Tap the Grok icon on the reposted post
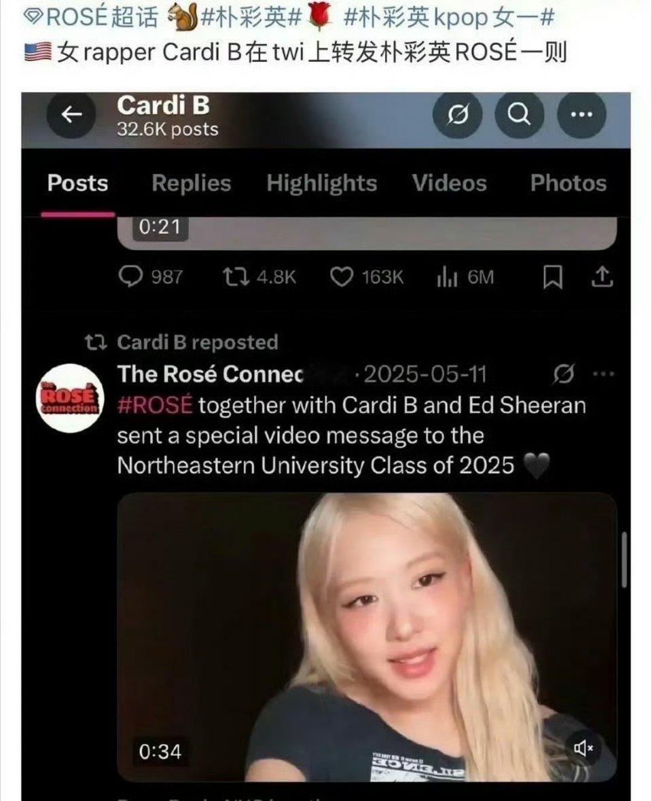652x801 pixels. tap(564, 374)
